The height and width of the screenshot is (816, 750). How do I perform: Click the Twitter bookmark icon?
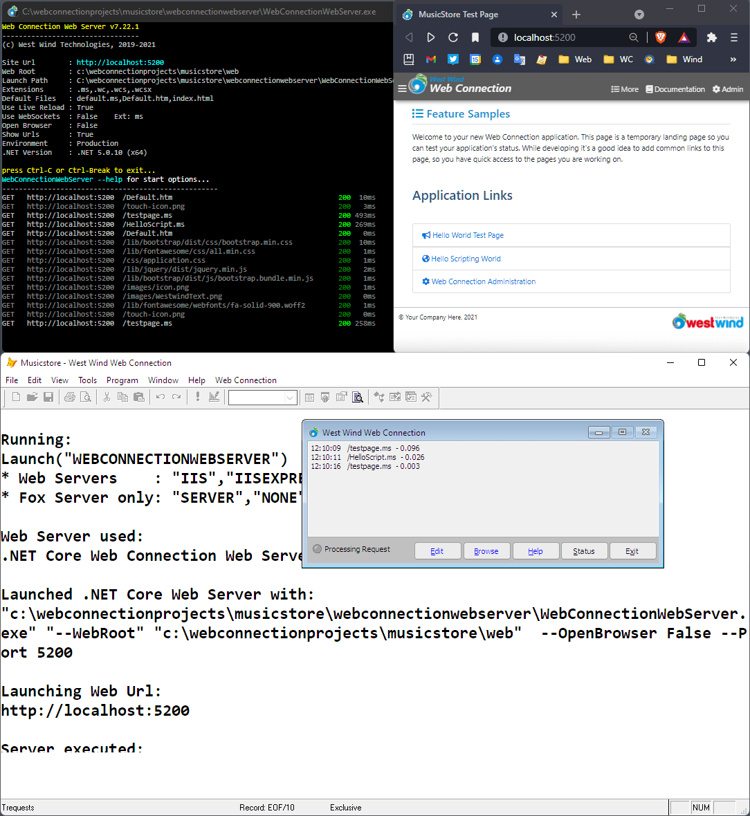453,59
